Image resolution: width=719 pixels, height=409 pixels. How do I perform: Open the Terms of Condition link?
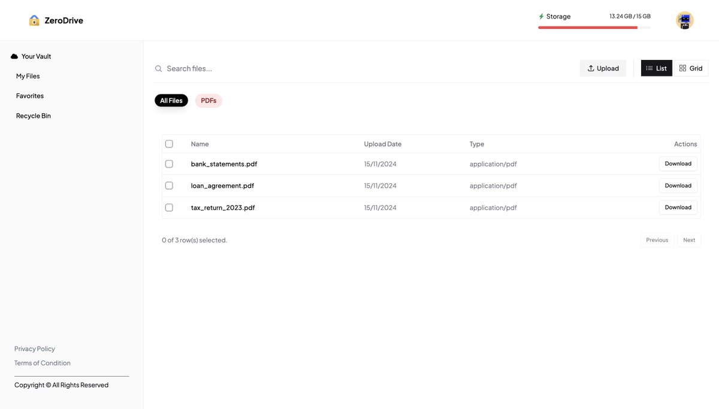click(43, 363)
